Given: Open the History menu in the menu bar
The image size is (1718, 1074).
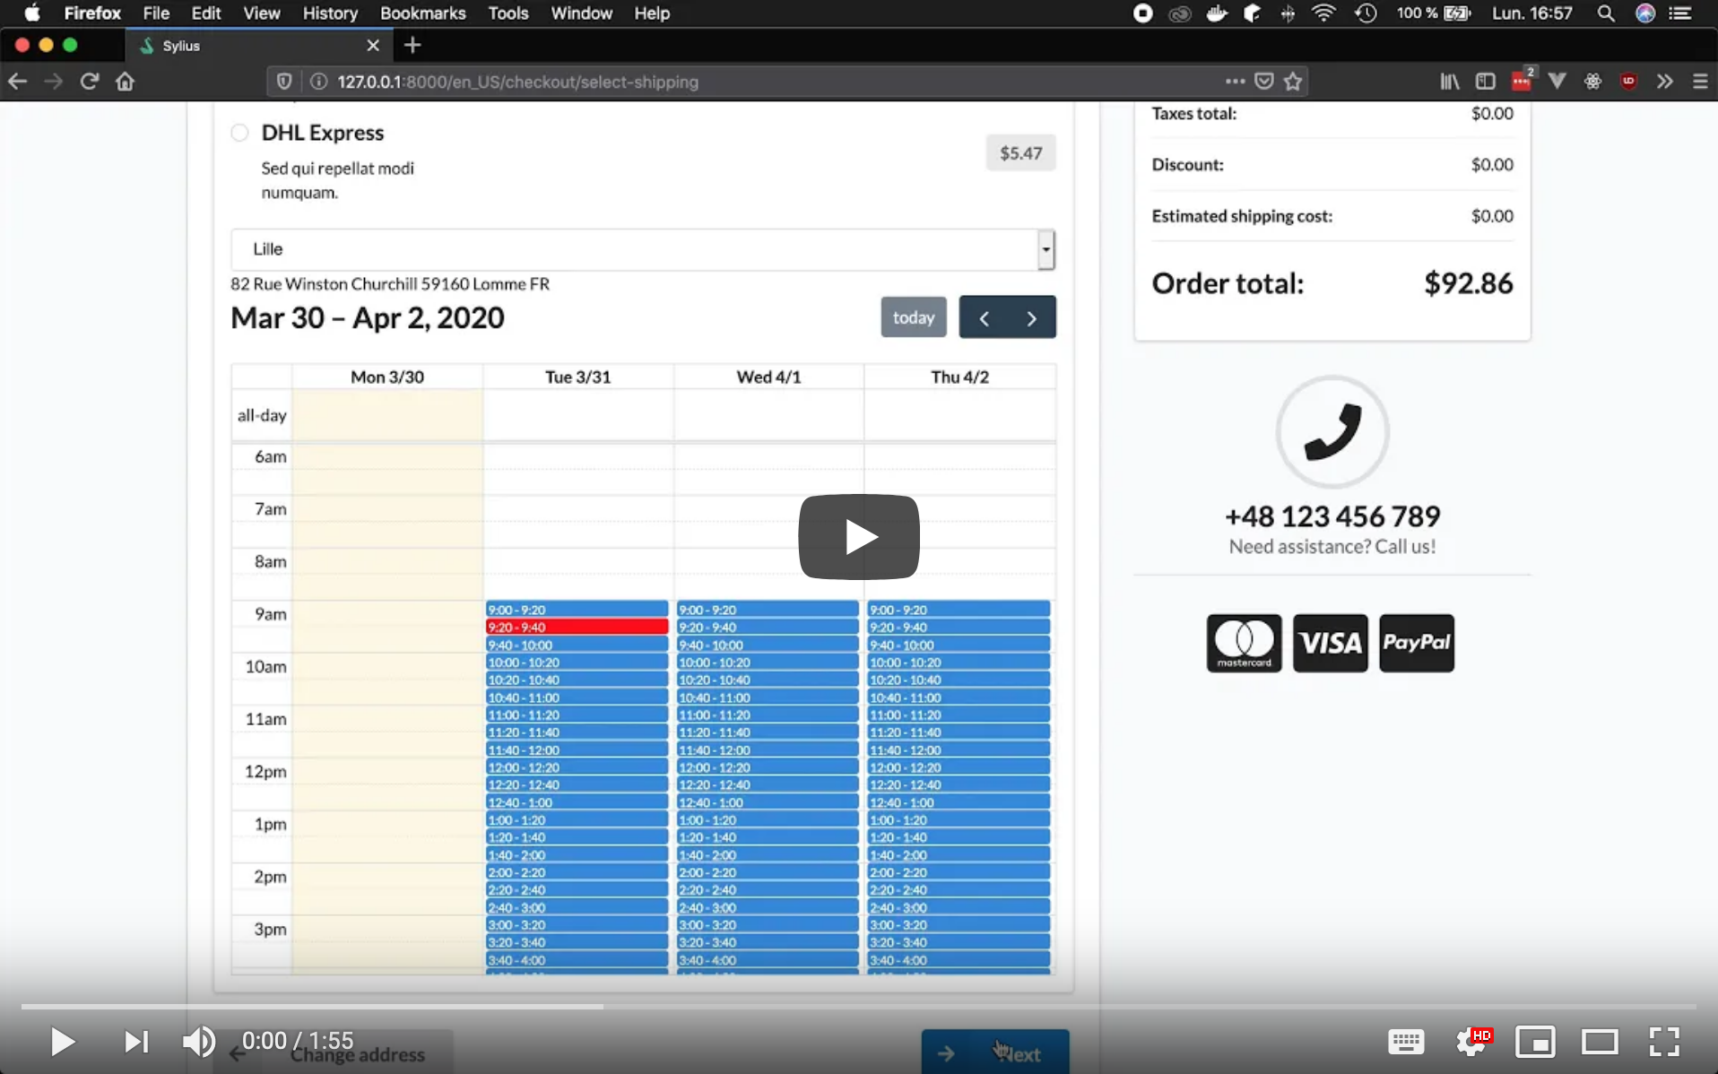Looking at the screenshot, I should pyautogui.click(x=329, y=13).
